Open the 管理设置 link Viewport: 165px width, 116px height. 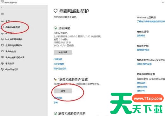click(58, 98)
